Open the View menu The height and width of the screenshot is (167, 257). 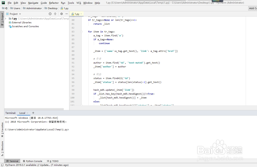tap(23, 3)
